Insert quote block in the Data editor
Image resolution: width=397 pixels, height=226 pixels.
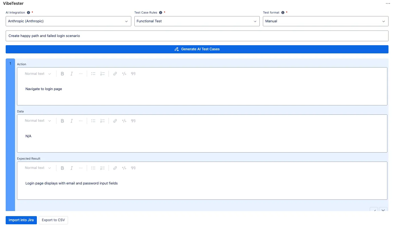coord(133,121)
